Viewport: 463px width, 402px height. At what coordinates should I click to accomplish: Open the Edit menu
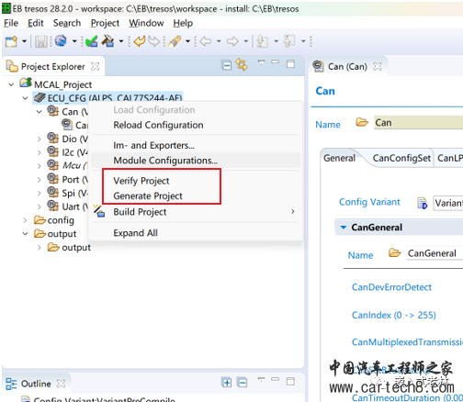click(x=36, y=23)
